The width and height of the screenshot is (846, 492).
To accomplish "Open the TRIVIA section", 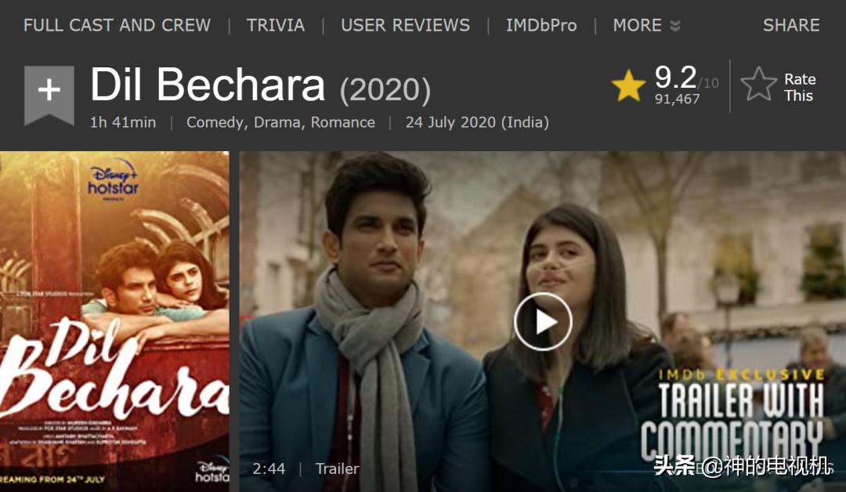I will click(x=276, y=25).
